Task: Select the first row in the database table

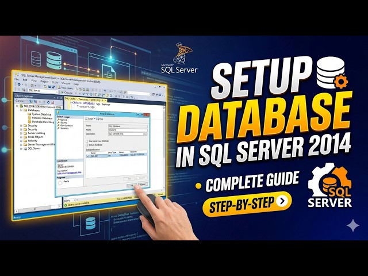Action: (x=117, y=156)
